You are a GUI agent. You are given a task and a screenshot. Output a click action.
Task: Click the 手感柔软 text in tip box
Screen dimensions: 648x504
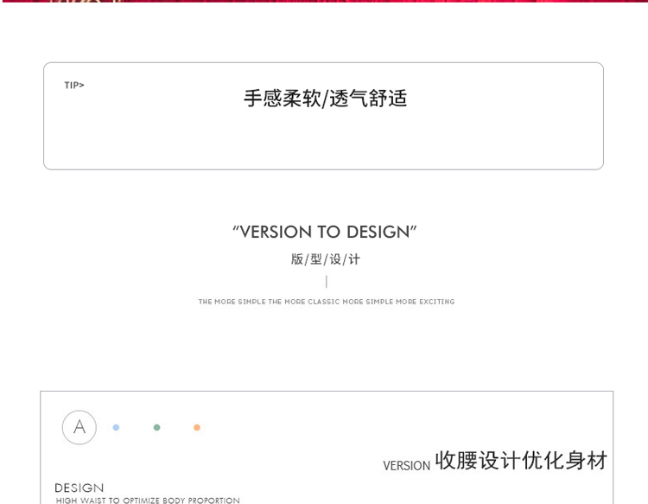click(282, 99)
